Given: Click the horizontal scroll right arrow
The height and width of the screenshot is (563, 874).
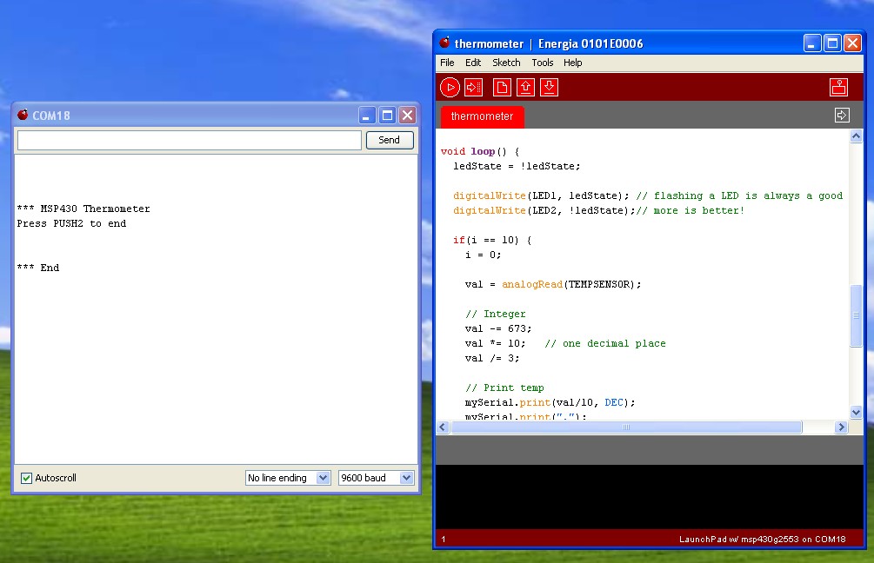Looking at the screenshot, I should 841,427.
